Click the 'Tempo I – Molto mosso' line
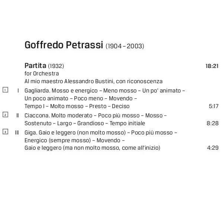Screen dimensions: 223x211 pyautogui.click(x=77, y=106)
